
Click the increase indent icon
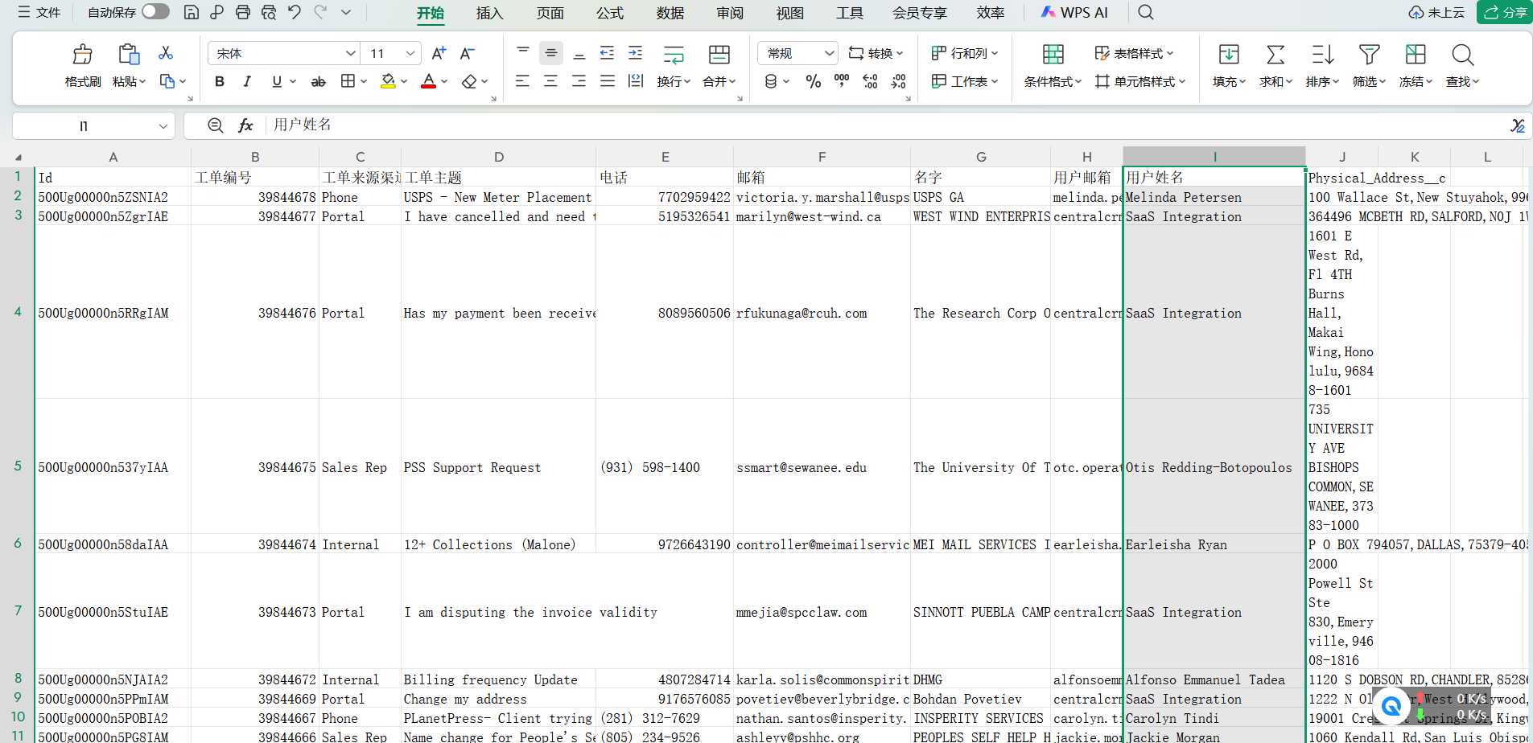click(635, 53)
